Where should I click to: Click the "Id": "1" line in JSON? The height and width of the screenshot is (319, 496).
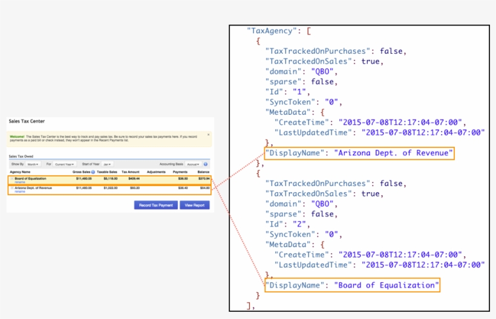[287, 92]
